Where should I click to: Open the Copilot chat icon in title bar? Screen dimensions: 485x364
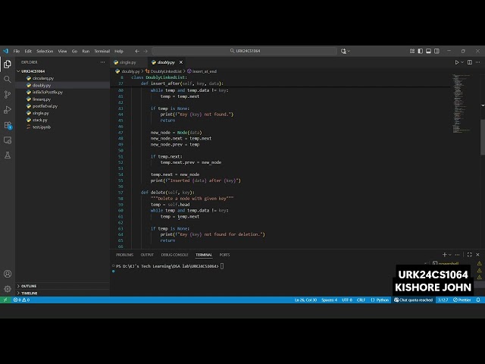[x=343, y=51]
